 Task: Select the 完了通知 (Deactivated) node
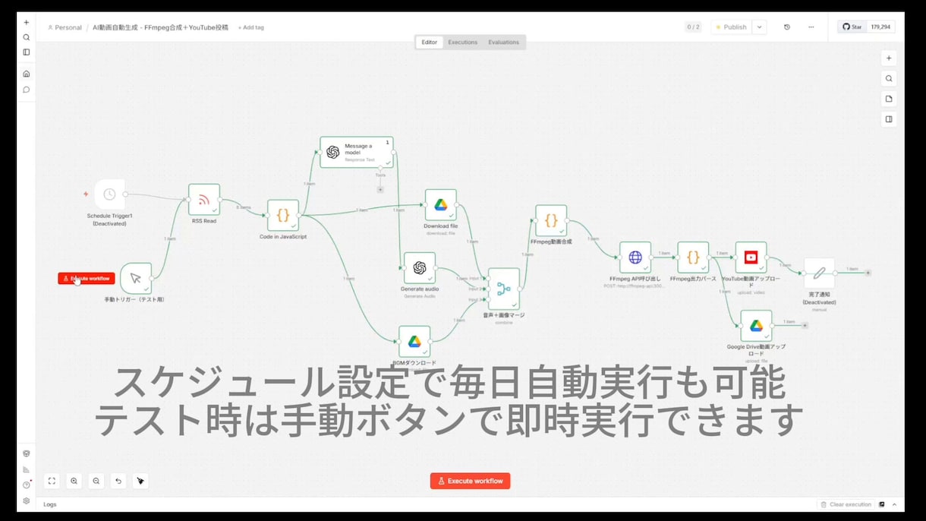tap(819, 273)
